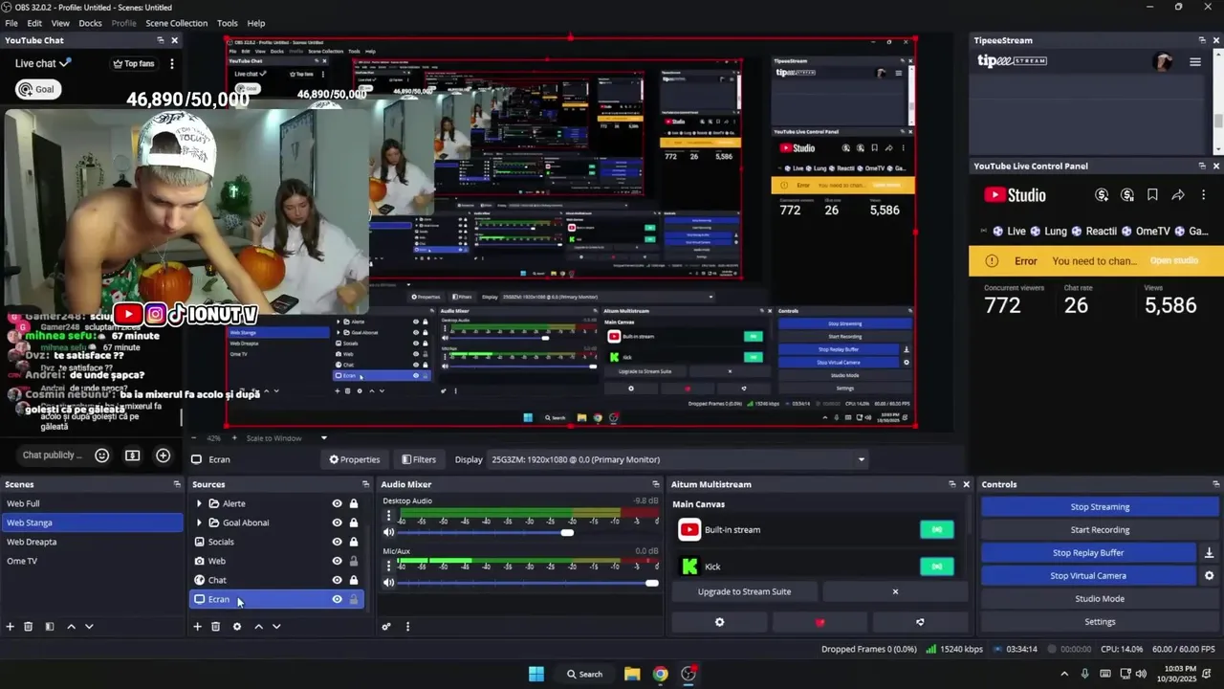Toggle visibility of Goal Abonai source
Viewport: 1224px width, 689px height.
[x=337, y=522]
